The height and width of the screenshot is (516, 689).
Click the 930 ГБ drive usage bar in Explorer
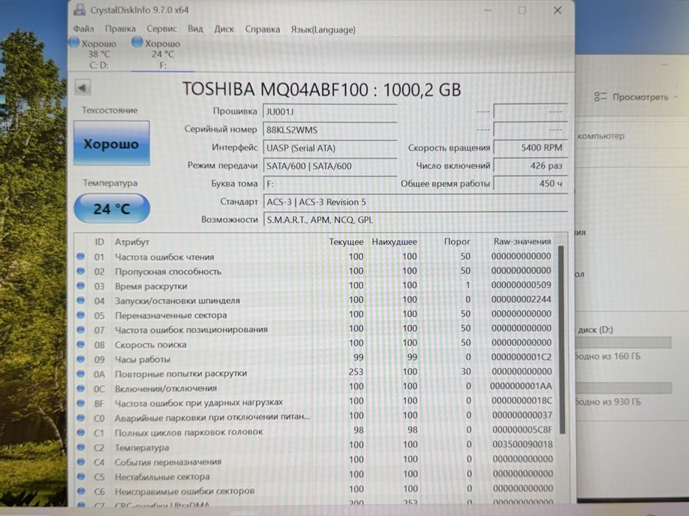coord(623,388)
